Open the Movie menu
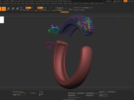 (x=43, y=3)
